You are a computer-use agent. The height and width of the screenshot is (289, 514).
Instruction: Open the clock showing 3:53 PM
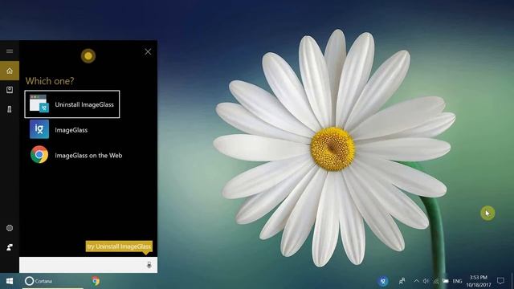479,281
